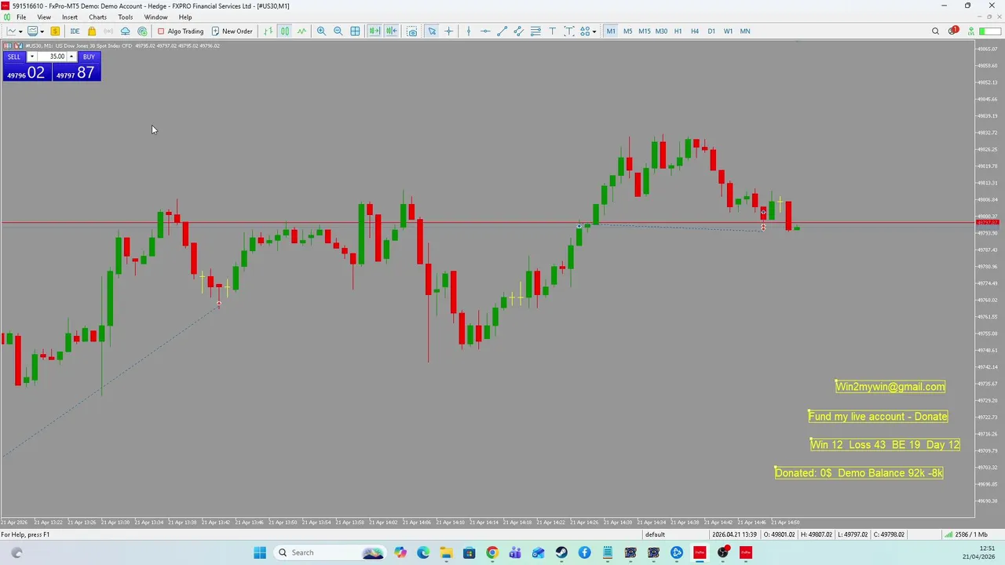Open volume dropdown in one-click panel
1005x565 pixels.
31,56
